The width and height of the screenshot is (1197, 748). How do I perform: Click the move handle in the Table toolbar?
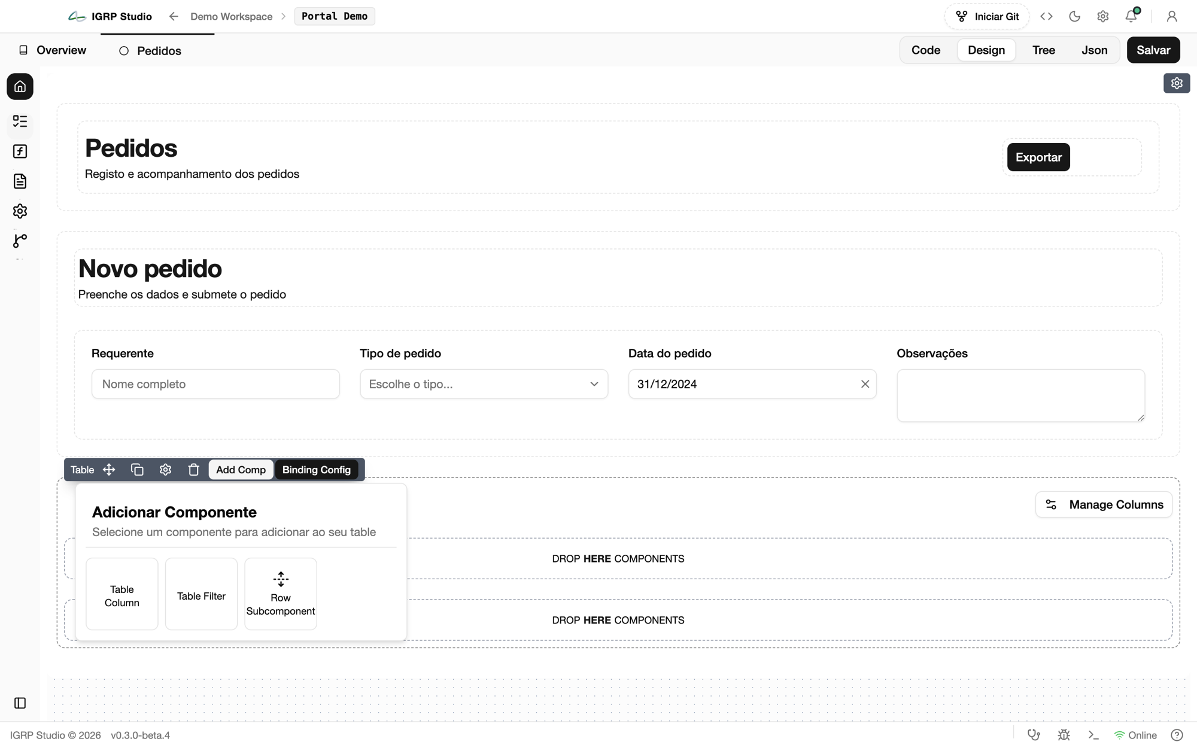pos(109,470)
